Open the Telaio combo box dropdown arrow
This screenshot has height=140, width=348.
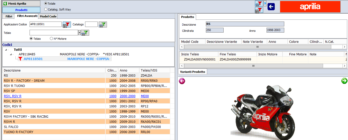79,33
